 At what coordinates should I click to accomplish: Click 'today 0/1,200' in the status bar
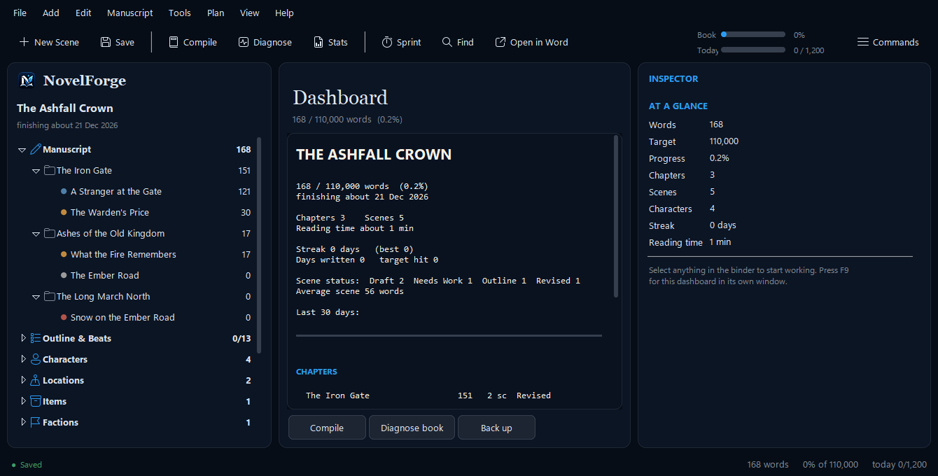(899, 465)
